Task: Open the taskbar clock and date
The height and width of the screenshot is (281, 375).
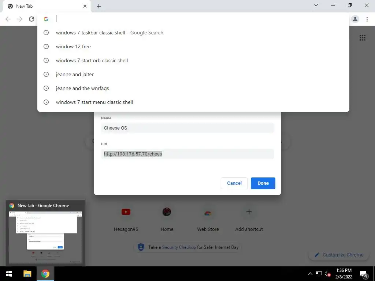Action: [x=344, y=274]
